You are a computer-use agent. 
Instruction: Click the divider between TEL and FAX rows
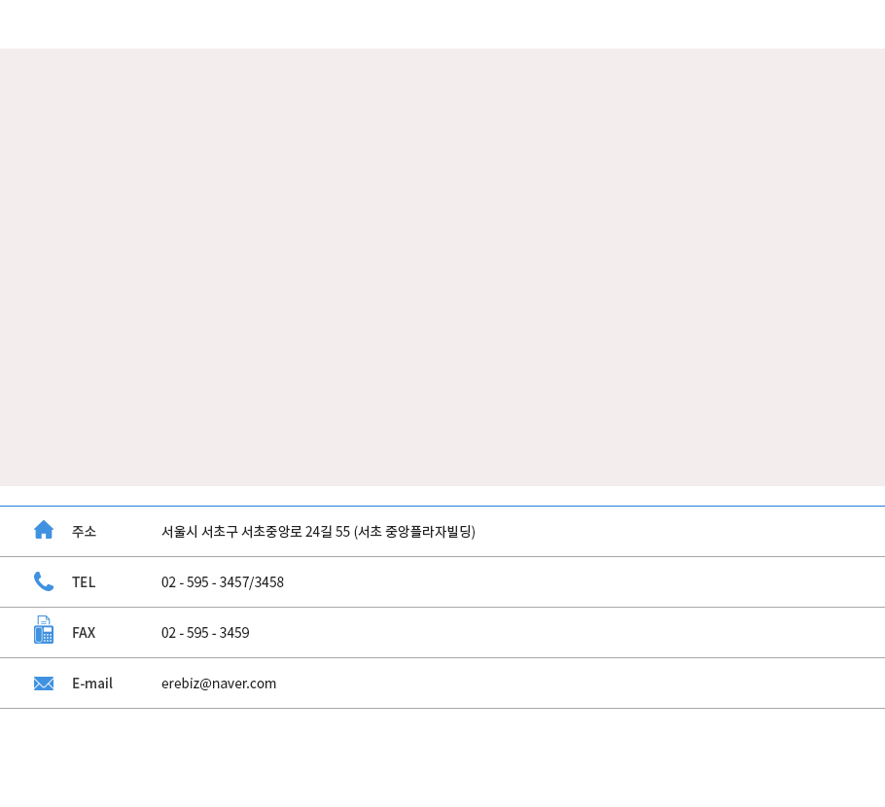pos(442,607)
